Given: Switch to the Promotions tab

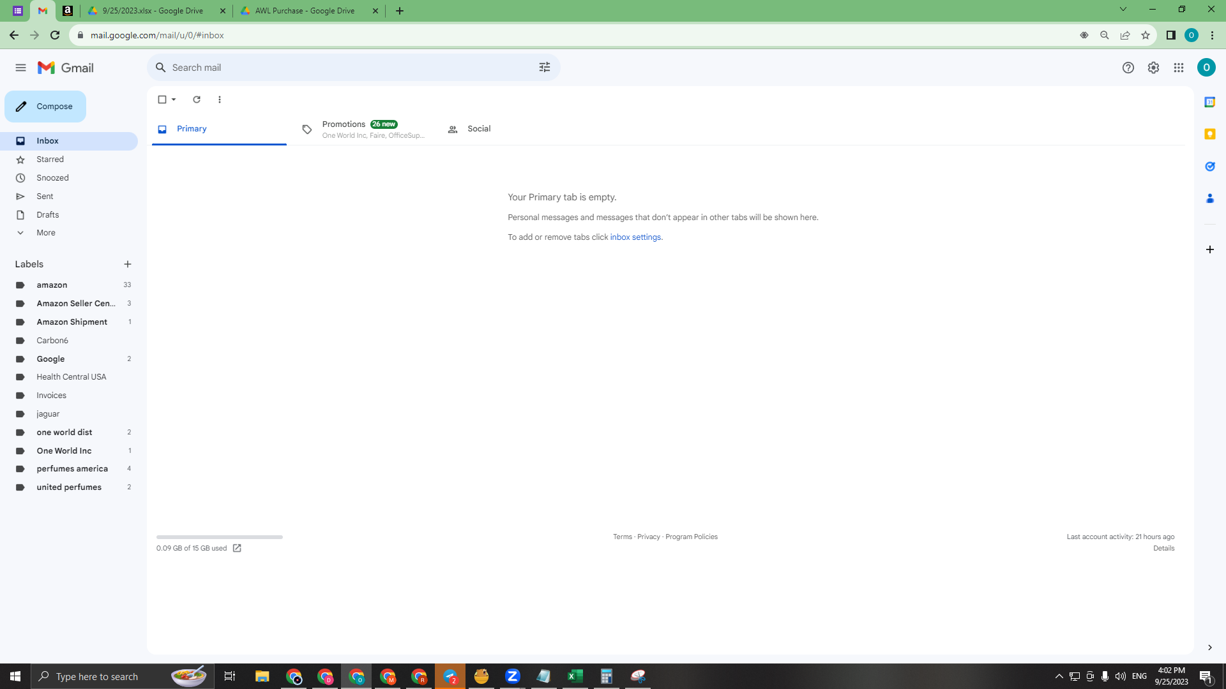Looking at the screenshot, I should (363, 129).
